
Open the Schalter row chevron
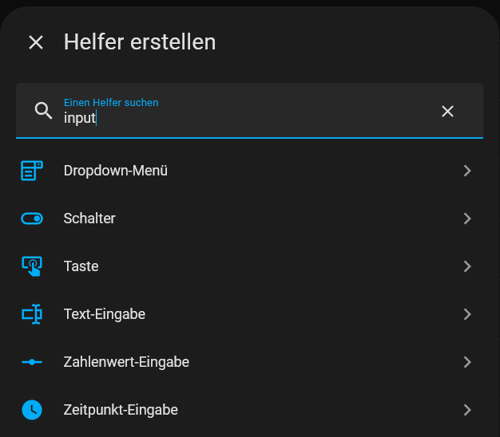pyautogui.click(x=467, y=218)
